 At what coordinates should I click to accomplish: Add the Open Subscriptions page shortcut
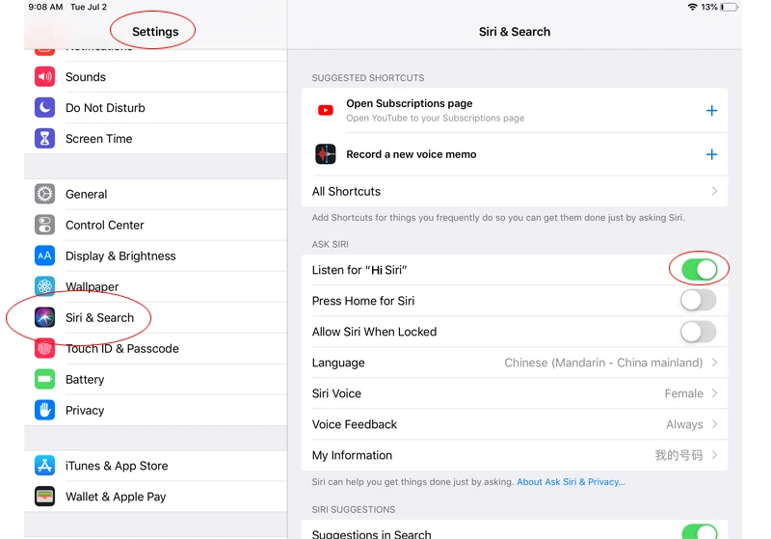click(711, 110)
